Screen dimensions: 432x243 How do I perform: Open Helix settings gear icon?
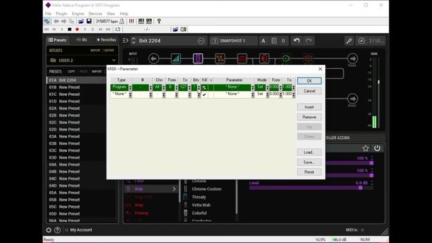tap(49, 230)
